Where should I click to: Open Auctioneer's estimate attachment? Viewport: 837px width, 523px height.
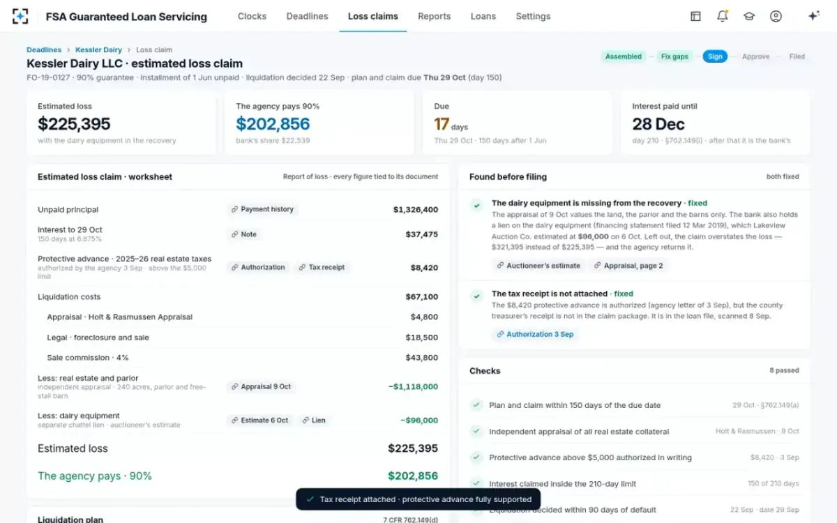pos(538,265)
